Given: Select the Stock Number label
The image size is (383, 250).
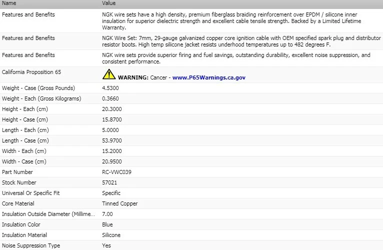Looking at the screenshot, I should tap(19, 182).
